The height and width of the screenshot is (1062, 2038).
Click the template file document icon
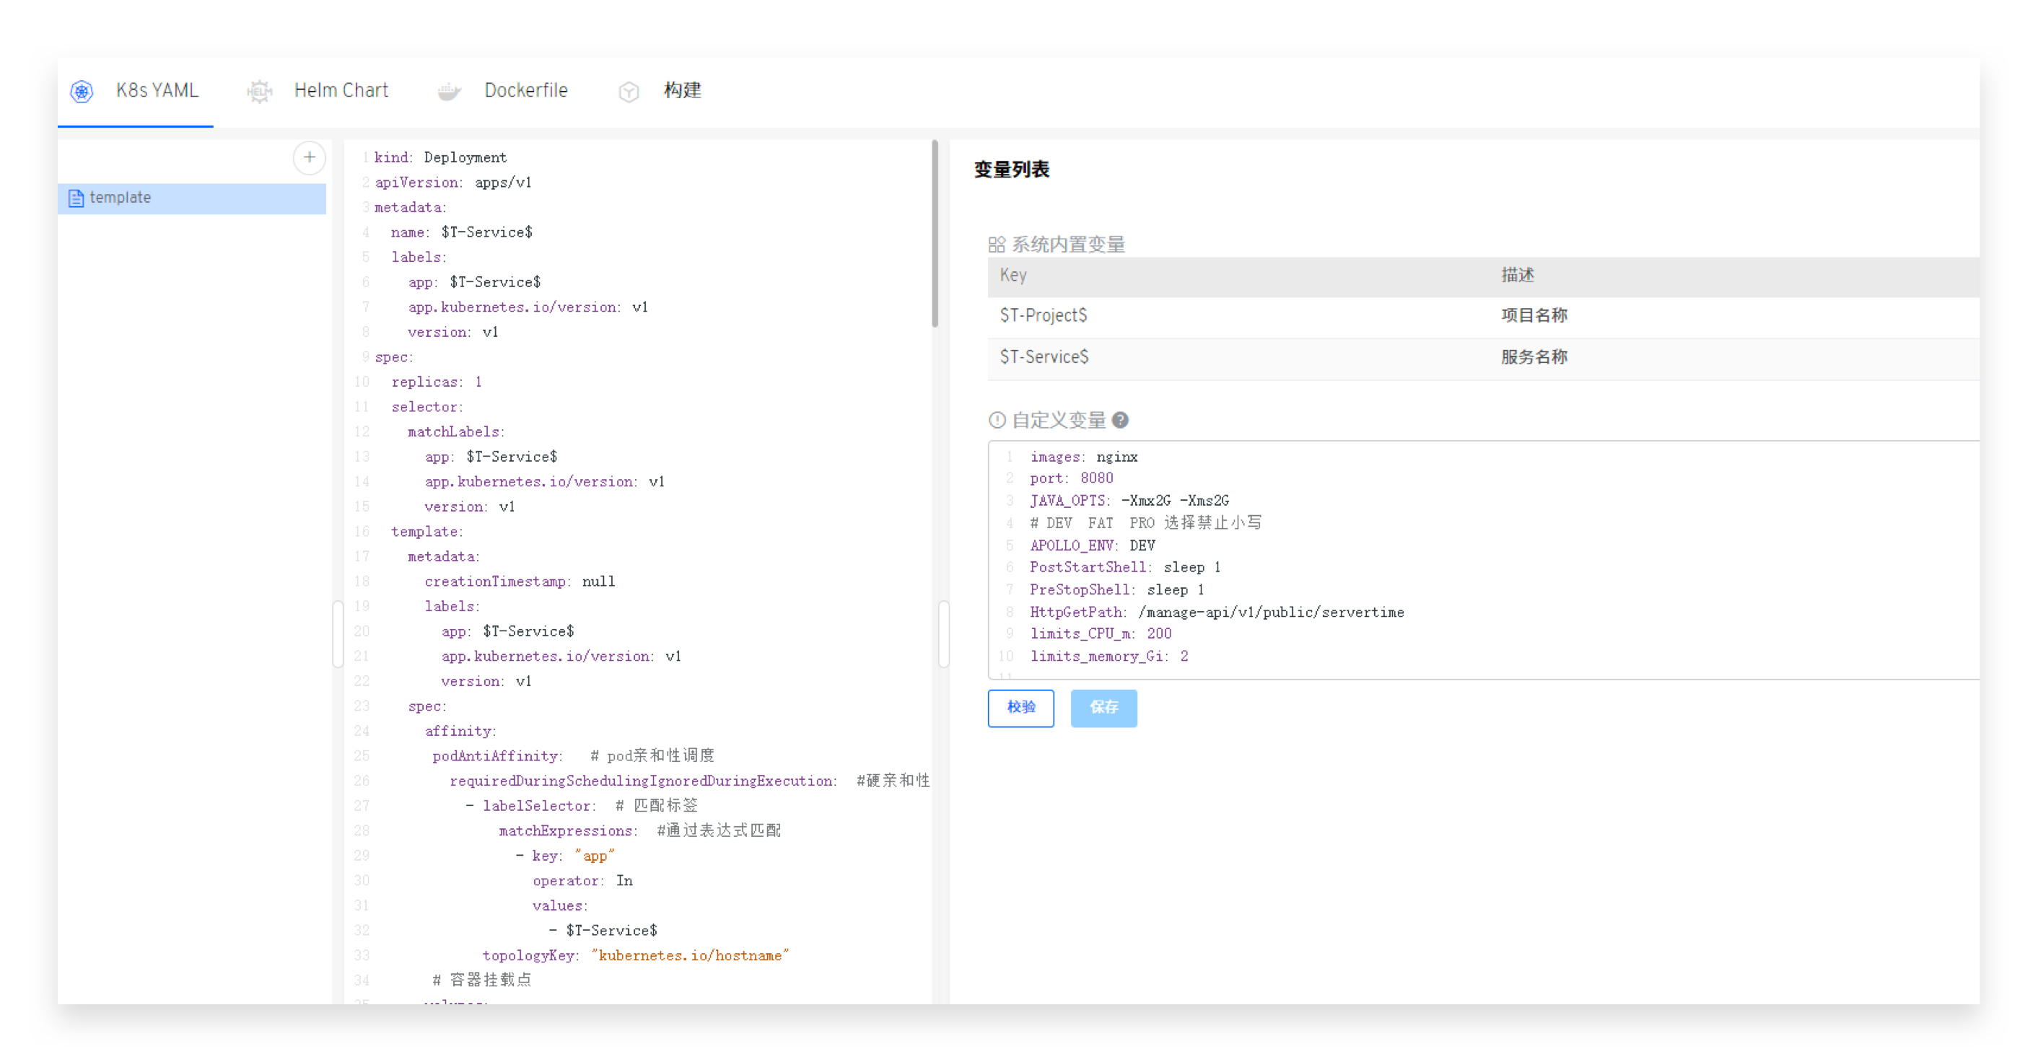(x=76, y=198)
